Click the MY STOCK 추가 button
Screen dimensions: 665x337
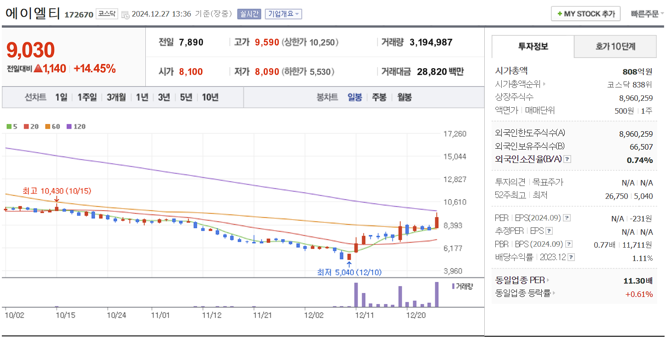pos(585,13)
